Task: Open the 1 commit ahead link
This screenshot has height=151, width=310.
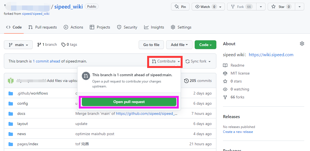Action: click(x=46, y=61)
